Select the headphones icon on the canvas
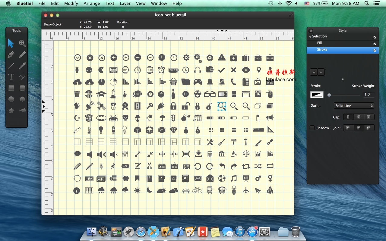This screenshot has height=241, width=386. click(x=198, y=70)
